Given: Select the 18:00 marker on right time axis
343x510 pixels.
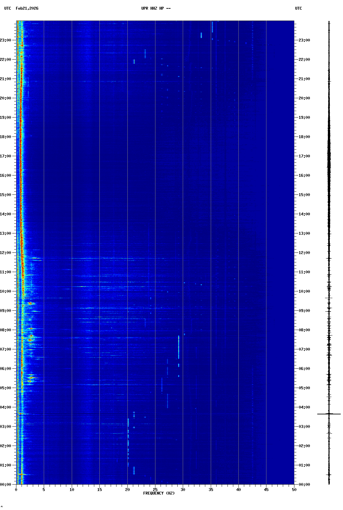Looking at the screenshot, I should (304, 137).
